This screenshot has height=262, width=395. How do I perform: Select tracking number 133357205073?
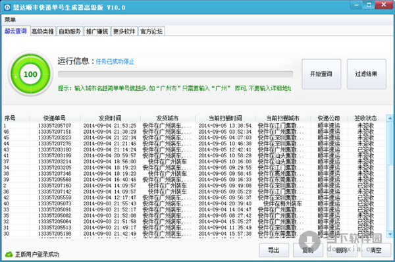point(55,203)
